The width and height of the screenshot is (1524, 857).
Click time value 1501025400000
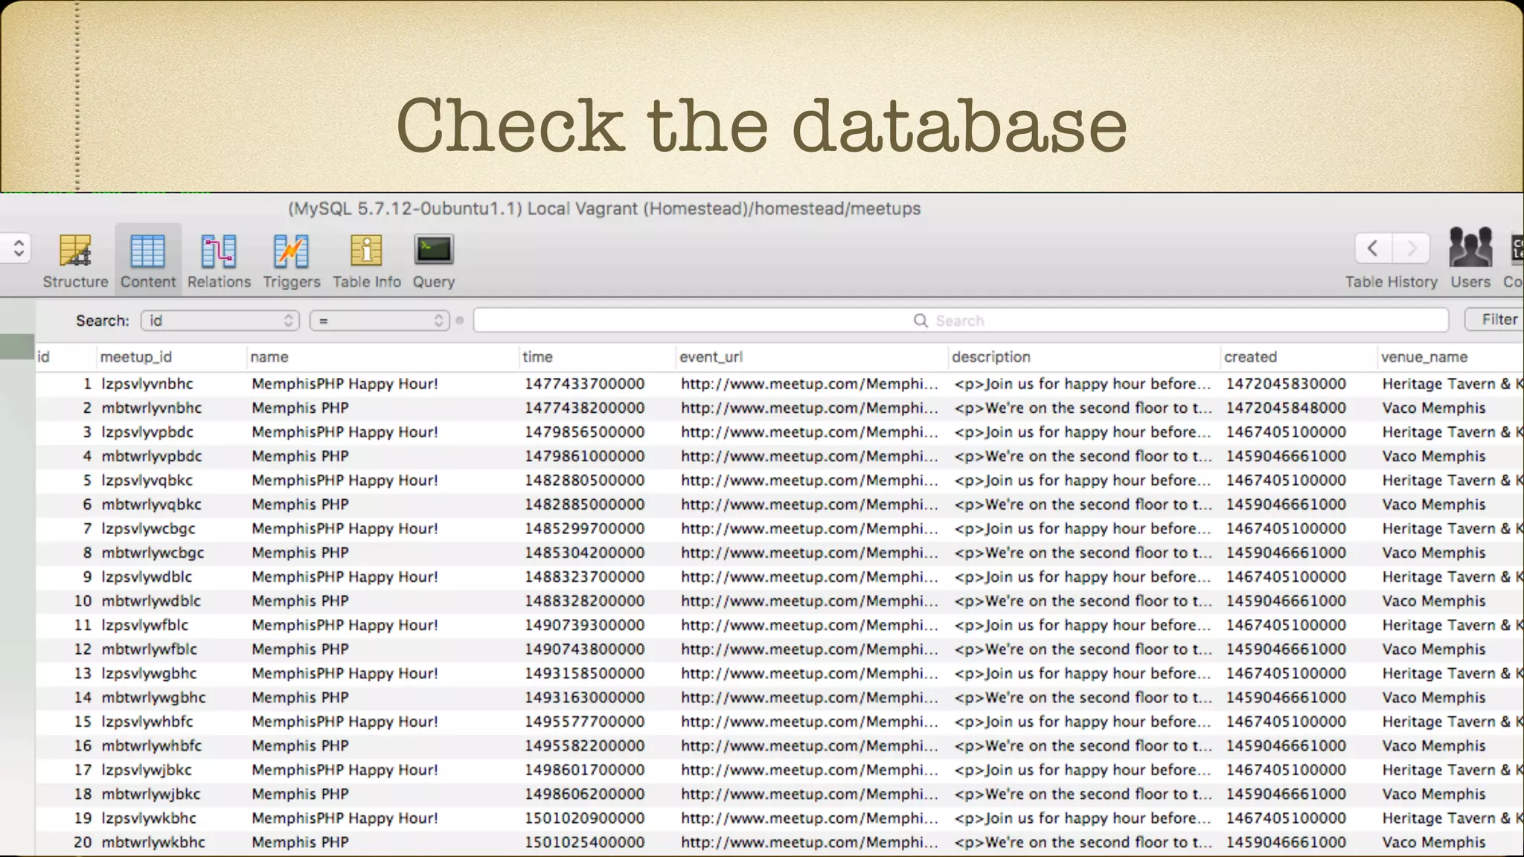coord(585,842)
